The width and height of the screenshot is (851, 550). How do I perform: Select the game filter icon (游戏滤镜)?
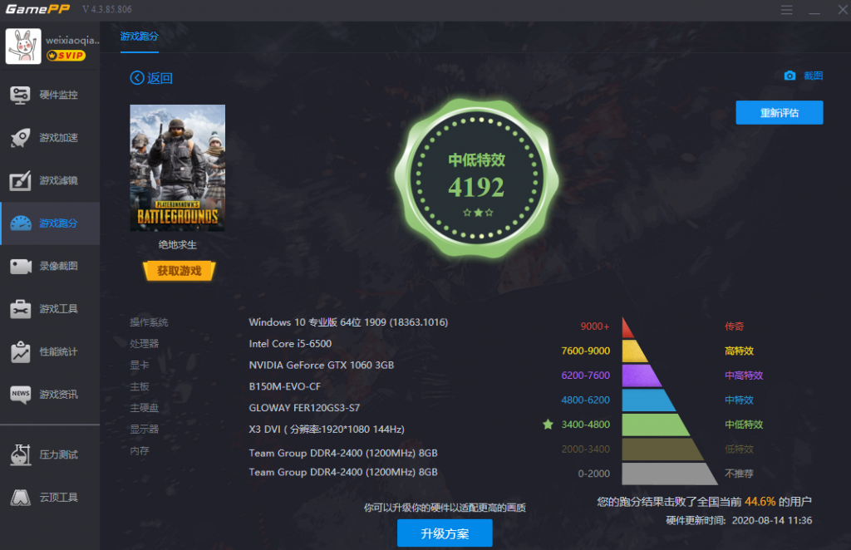(x=20, y=180)
